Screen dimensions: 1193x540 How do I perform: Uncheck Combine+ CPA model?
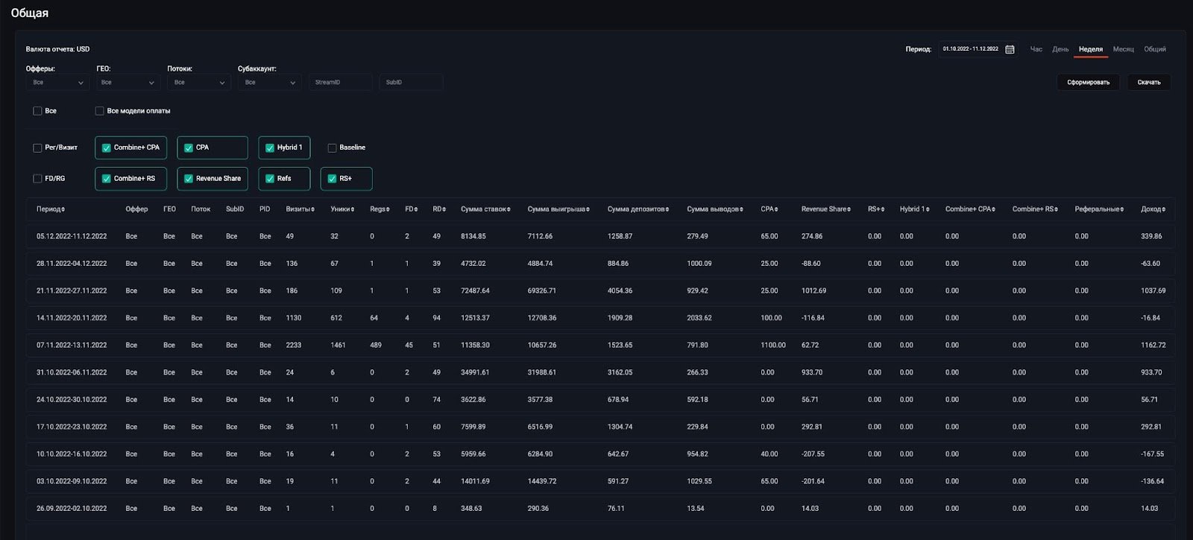click(x=107, y=147)
